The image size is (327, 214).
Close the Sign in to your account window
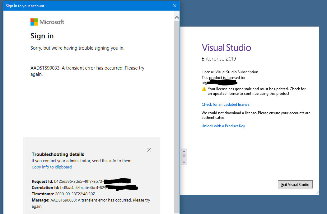pyautogui.click(x=175, y=6)
